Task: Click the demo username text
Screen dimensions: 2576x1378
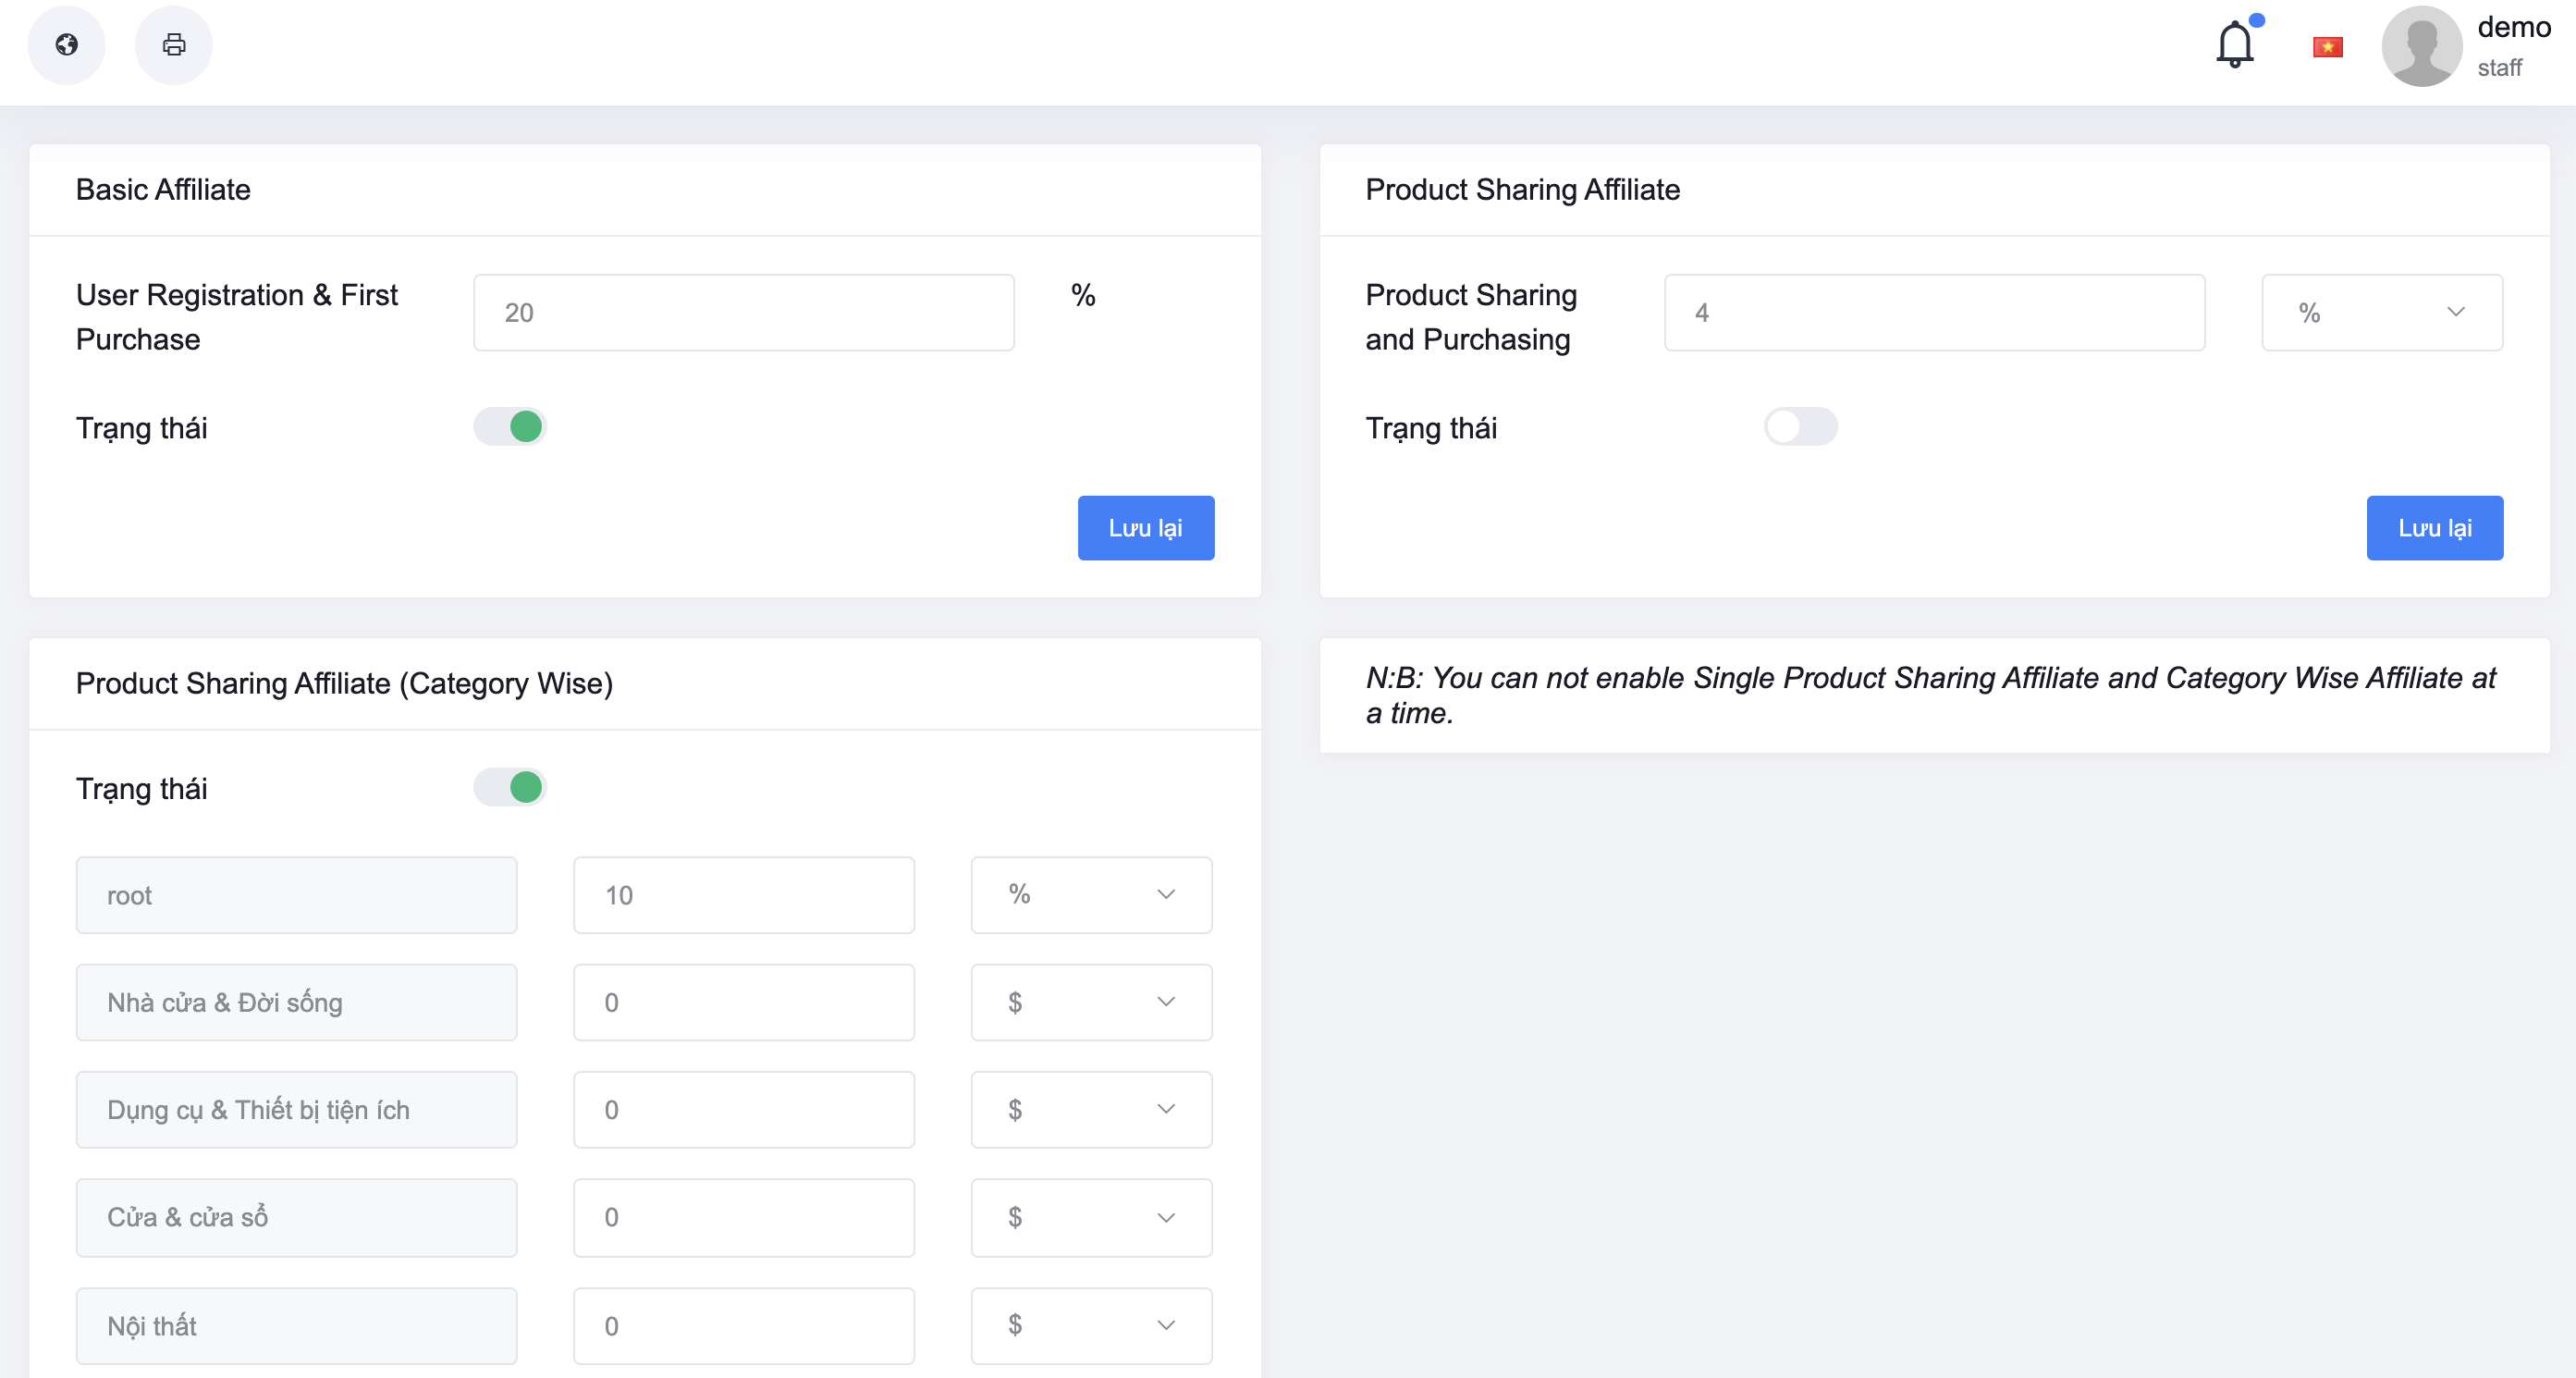Action: pyautogui.click(x=2514, y=27)
